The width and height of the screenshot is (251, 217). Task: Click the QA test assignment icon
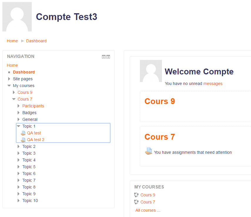[x=23, y=133]
